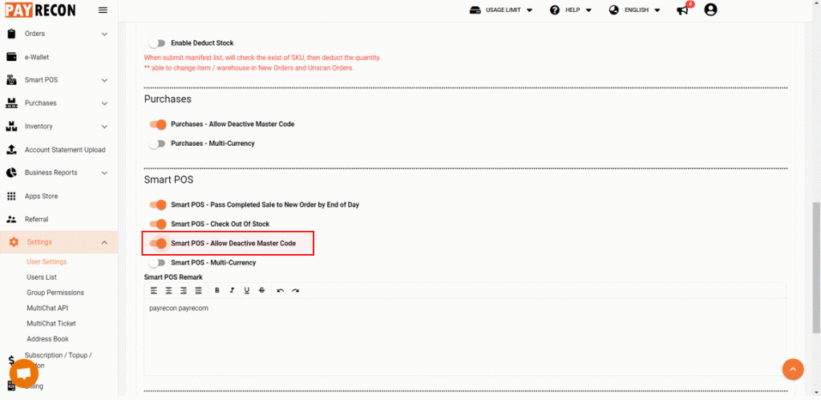Open Users List submenu item
Image resolution: width=821 pixels, height=400 pixels.
coord(42,277)
